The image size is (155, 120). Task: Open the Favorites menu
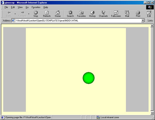point(36,7)
